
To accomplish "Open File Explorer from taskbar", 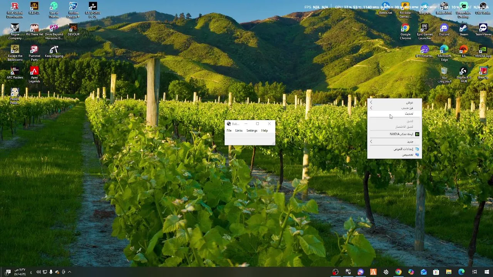I will 449,272.
